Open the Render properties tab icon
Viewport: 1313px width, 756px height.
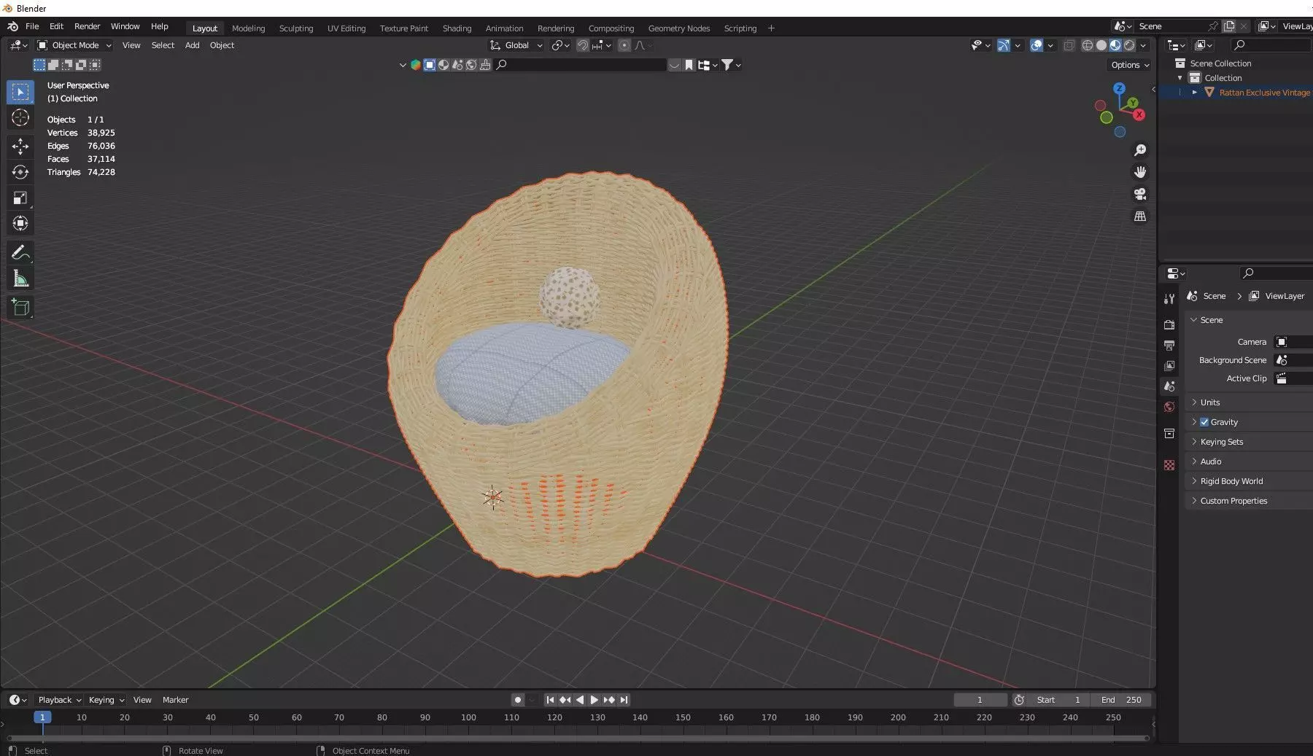click(x=1169, y=324)
